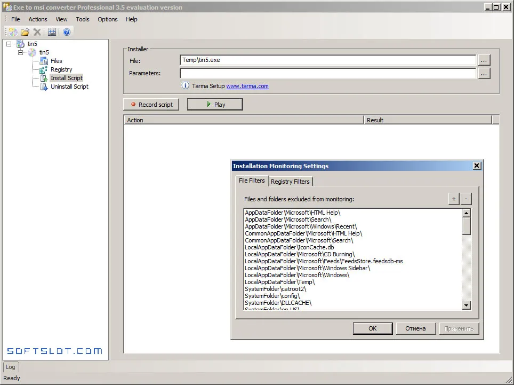Viewport: 514px width, 385px height.
Task: Remove excluded entry with minus button
Action: coord(466,199)
